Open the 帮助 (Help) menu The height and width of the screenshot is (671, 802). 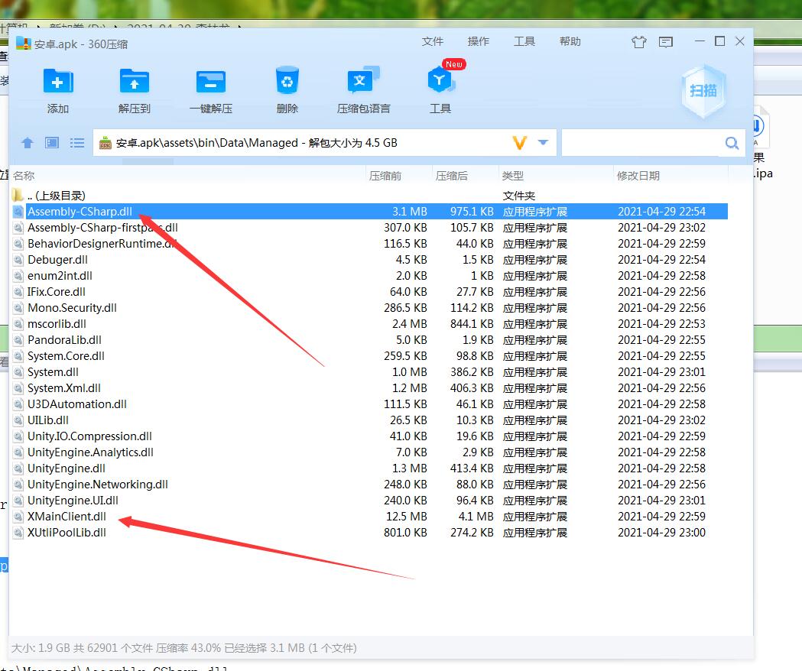570,41
